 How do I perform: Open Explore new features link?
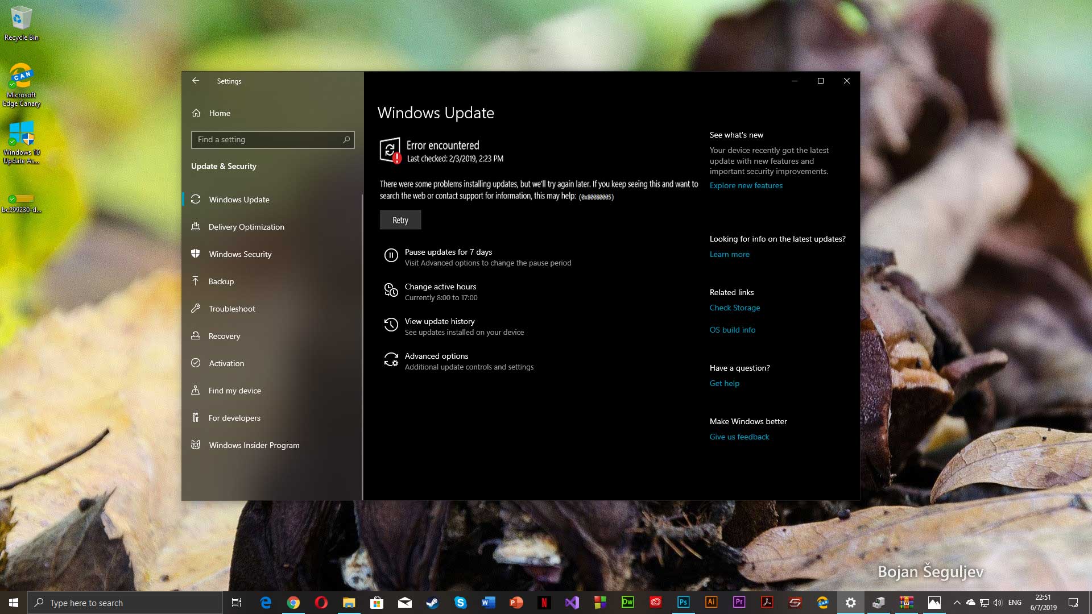pos(746,185)
